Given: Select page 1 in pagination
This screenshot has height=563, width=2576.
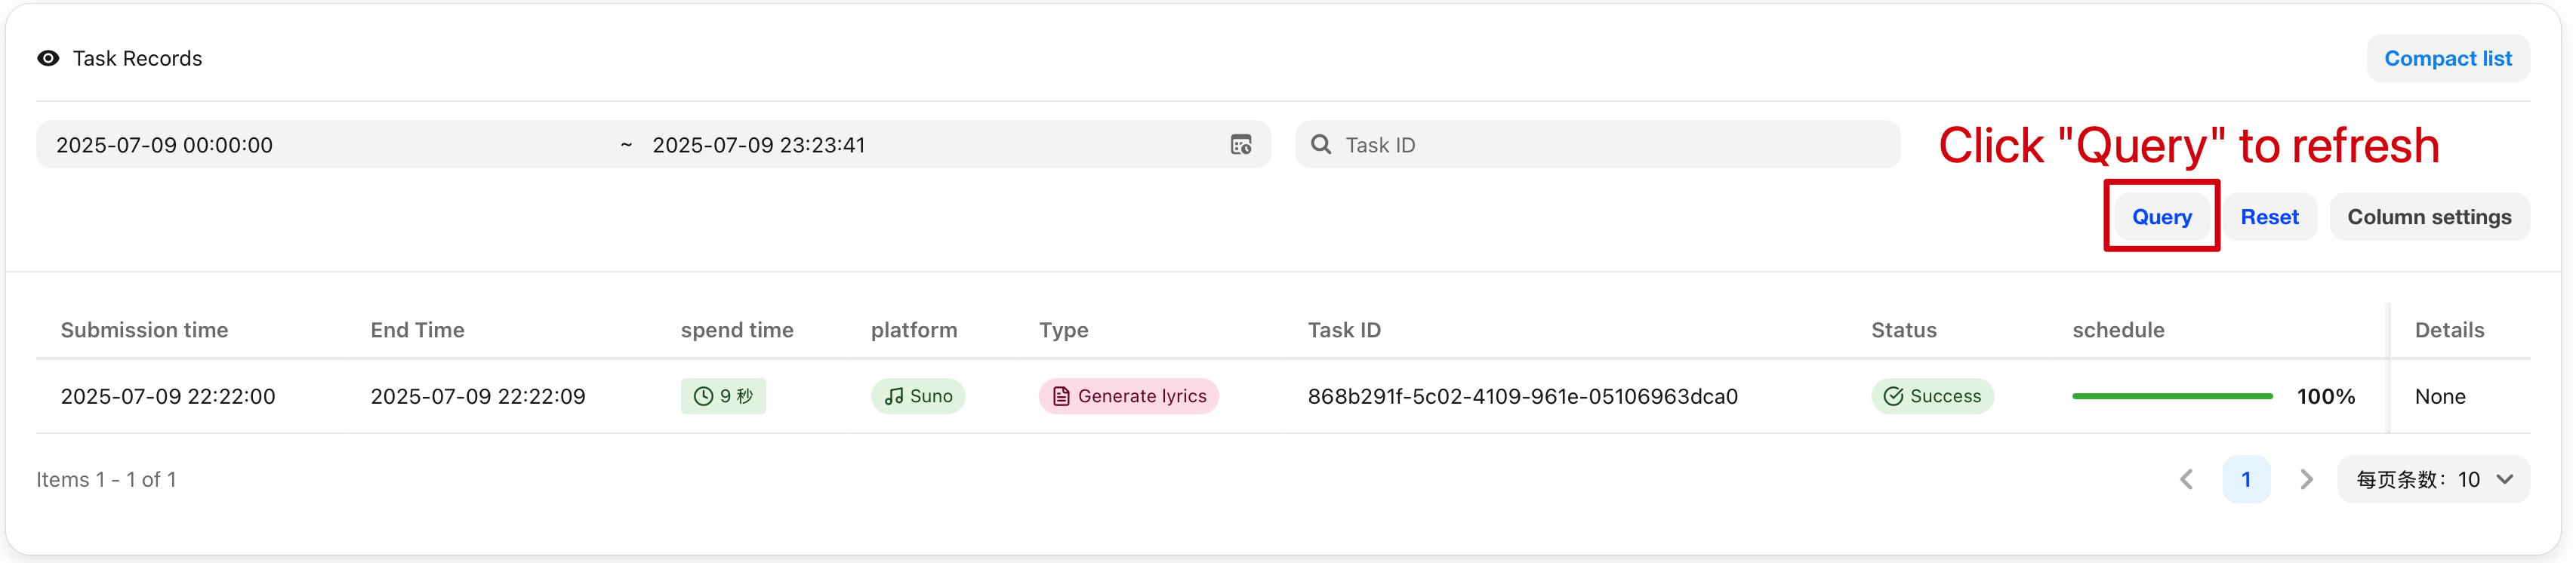Looking at the screenshot, I should click(2247, 479).
